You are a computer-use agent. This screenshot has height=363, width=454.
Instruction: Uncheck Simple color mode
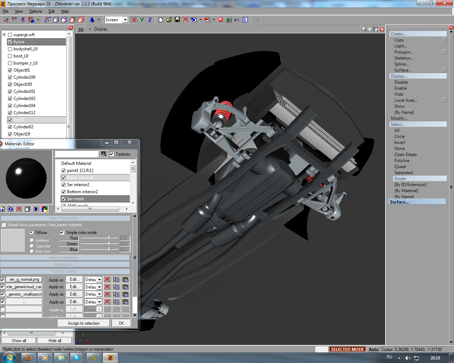click(62, 233)
